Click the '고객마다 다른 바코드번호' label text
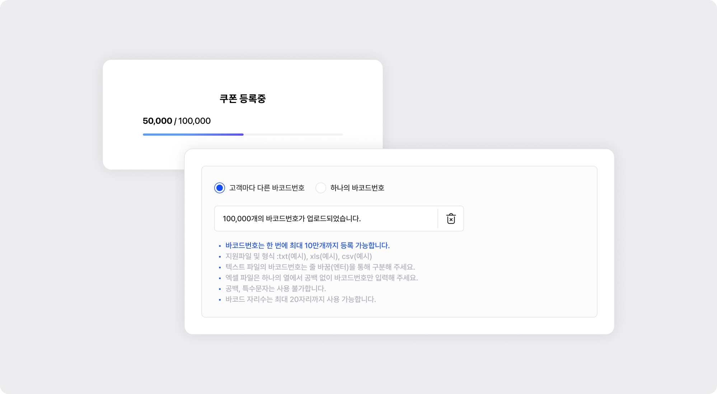 (x=267, y=188)
